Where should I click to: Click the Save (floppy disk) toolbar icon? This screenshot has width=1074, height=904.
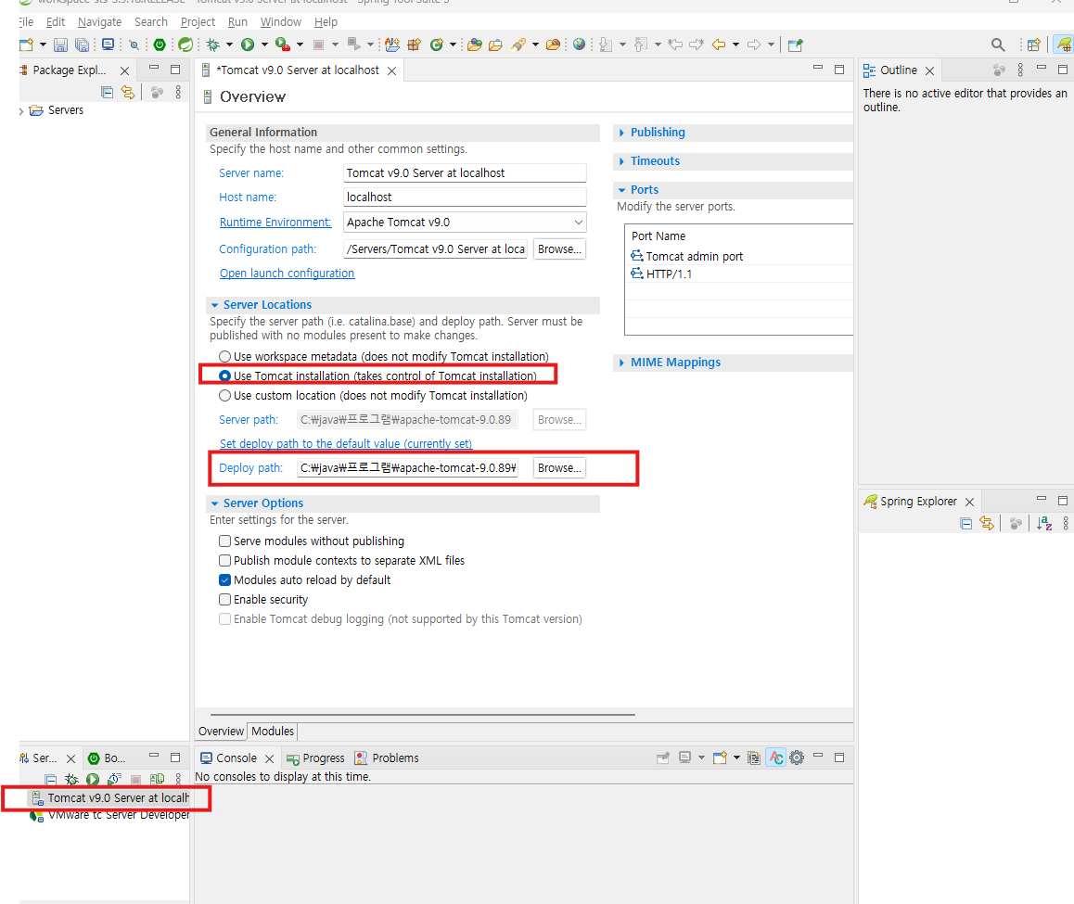click(61, 45)
